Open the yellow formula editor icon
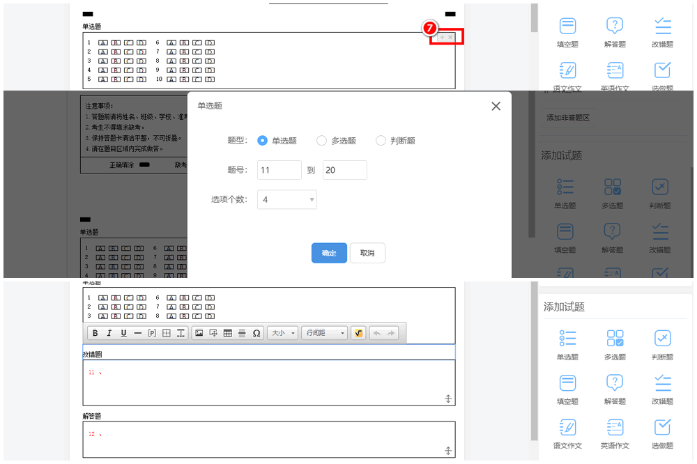 coord(358,333)
